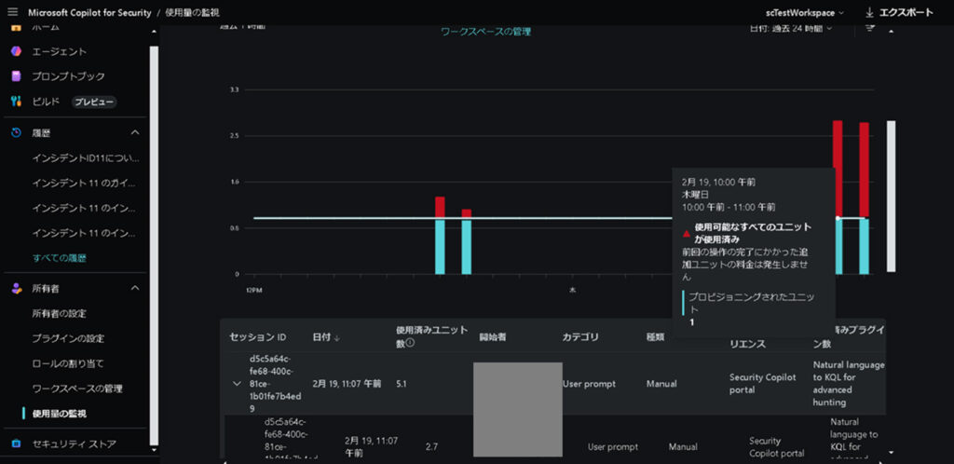The height and width of the screenshot is (464, 954).
Task: Click the Owner person icon
Action: coord(16,289)
